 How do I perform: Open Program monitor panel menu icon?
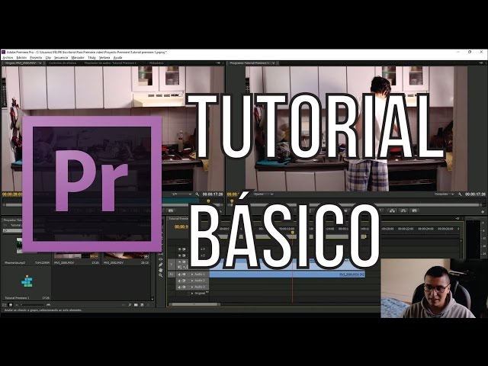[x=481, y=63]
